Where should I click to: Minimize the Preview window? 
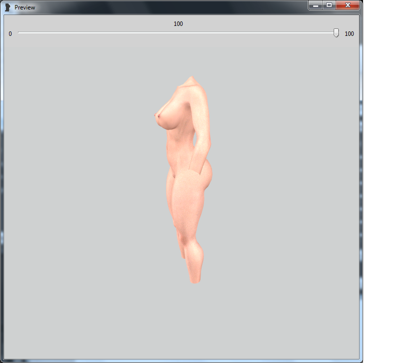[316, 5]
